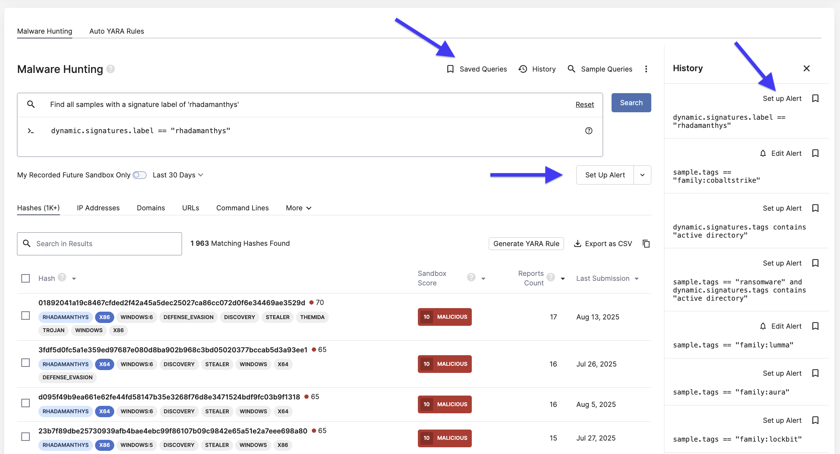Click the History clock icon
The image size is (840, 454).
(x=523, y=69)
